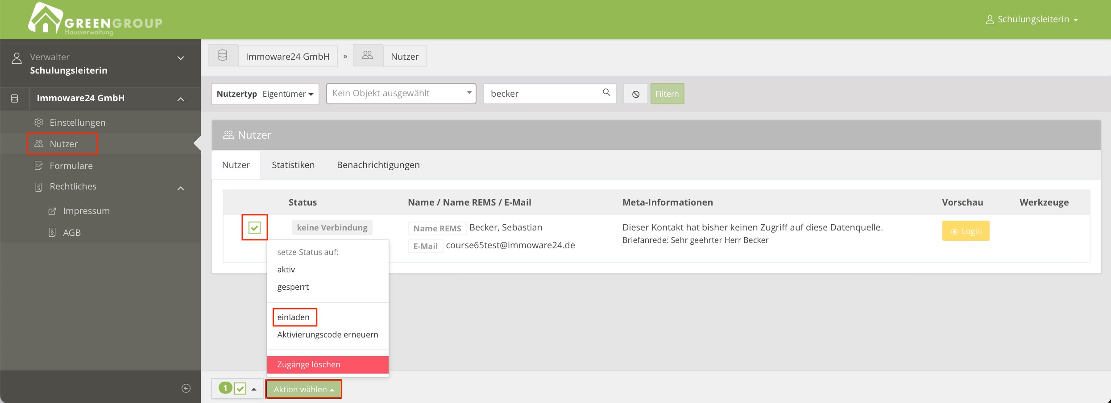Click the Immoware24 GmbH breadcrumb link
1111x403 pixels.
[x=288, y=57]
